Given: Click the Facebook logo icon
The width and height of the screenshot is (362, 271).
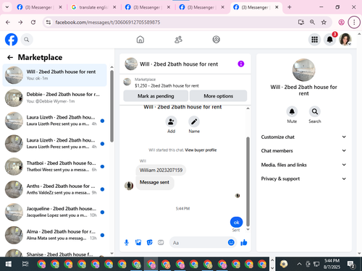Looking at the screenshot, I should point(11,40).
